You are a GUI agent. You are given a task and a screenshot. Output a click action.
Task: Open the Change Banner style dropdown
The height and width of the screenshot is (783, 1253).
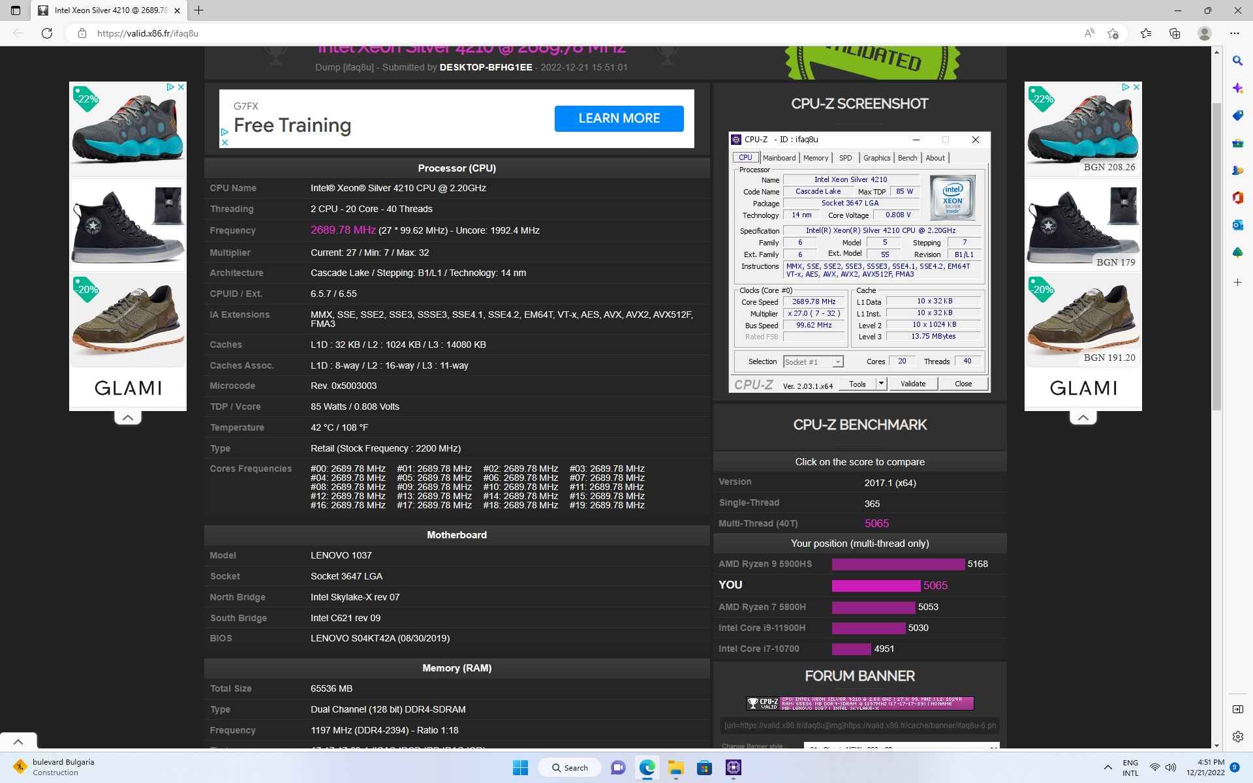click(901, 746)
